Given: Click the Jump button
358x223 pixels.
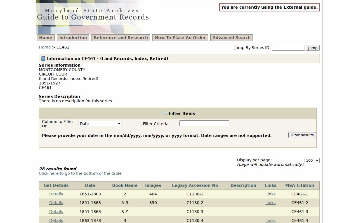Looking at the screenshot, I should click(313, 48).
